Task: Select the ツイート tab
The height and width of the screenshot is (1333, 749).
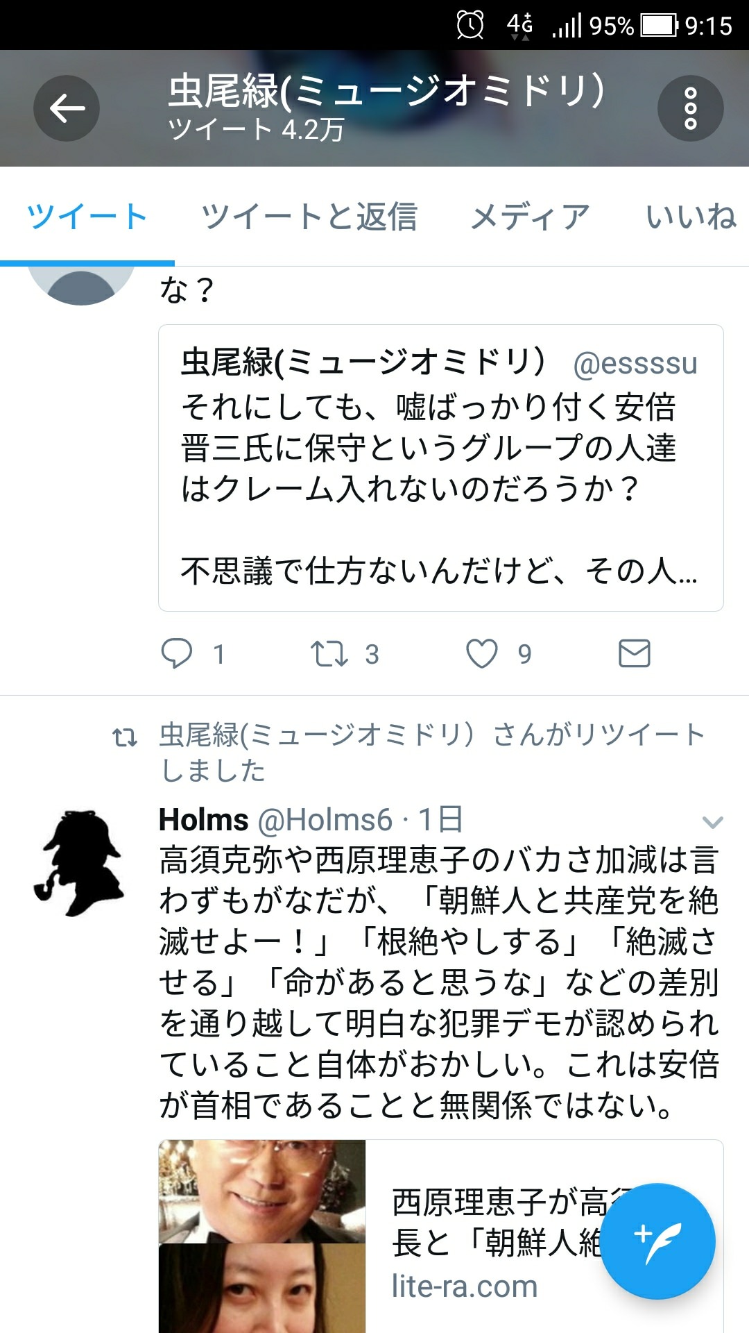Action: click(87, 217)
